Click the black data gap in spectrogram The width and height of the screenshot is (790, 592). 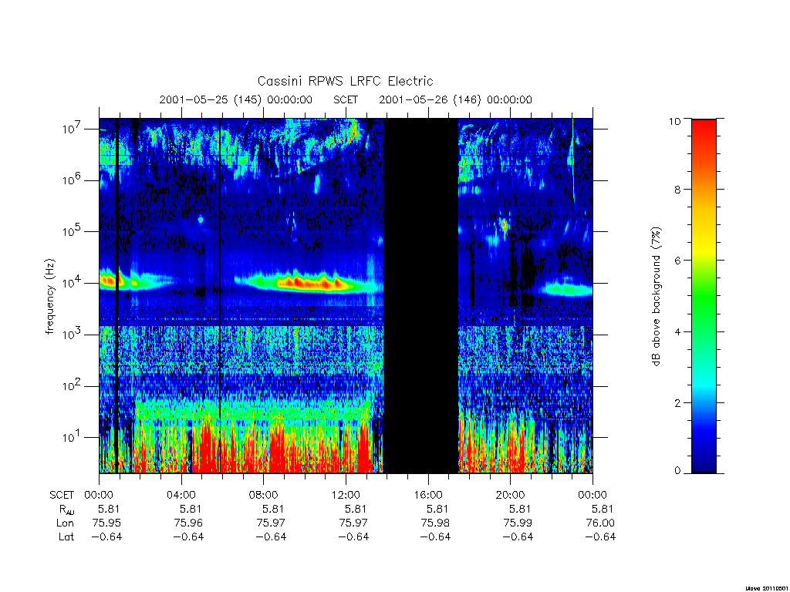coord(421,296)
